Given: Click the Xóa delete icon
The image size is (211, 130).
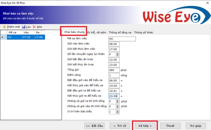Looking at the screenshot, I should point(34,27).
